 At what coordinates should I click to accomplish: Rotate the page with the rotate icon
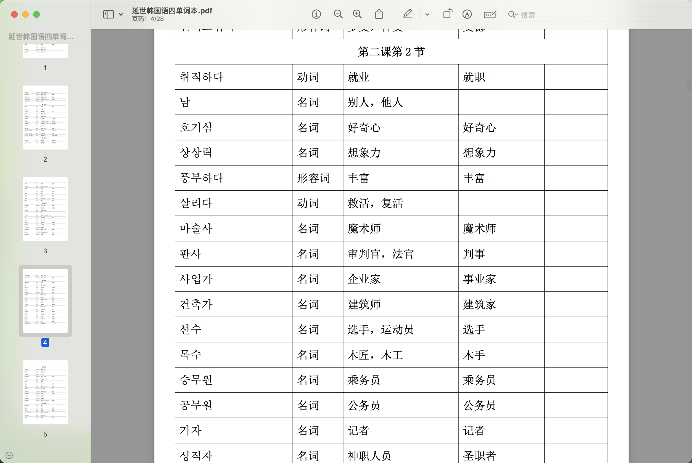pos(448,14)
